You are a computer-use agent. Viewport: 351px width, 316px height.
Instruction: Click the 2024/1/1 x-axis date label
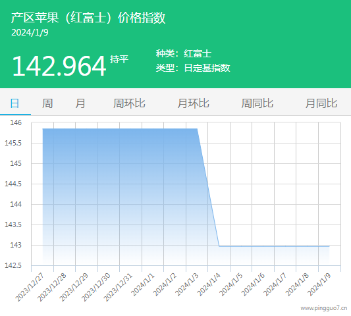click(143, 284)
